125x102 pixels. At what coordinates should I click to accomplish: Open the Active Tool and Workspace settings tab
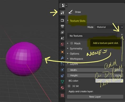tap(62, 13)
